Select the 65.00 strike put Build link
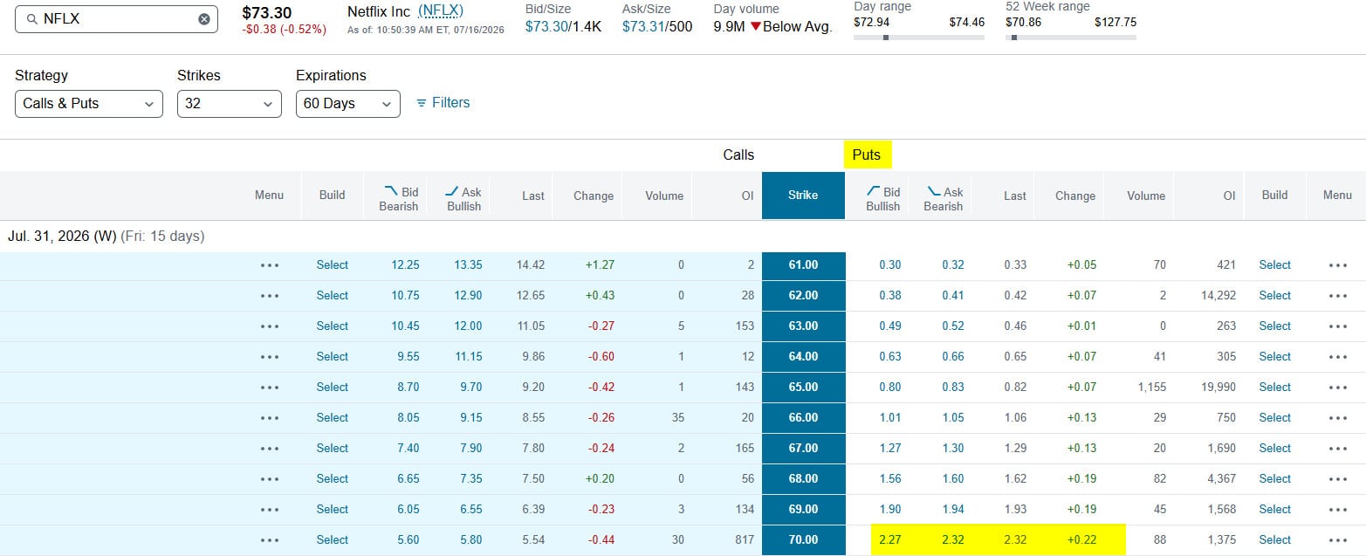1366x556 pixels. (x=1274, y=388)
